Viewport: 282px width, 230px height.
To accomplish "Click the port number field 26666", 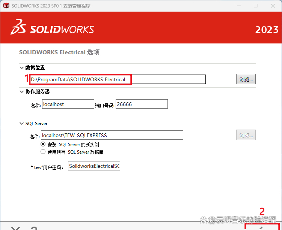I will coord(142,104).
